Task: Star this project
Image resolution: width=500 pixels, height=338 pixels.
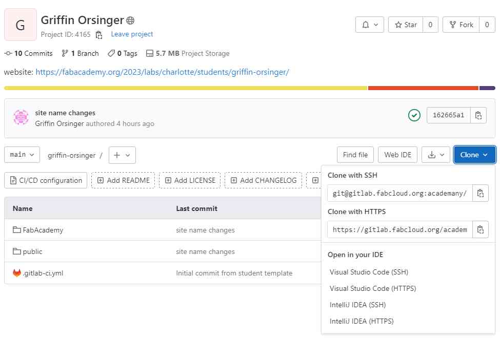Action: 405,25
